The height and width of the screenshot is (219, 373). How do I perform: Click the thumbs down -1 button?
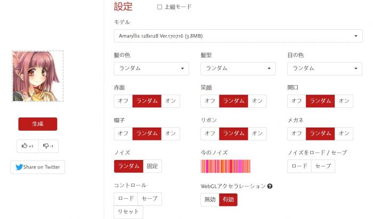coord(48,146)
